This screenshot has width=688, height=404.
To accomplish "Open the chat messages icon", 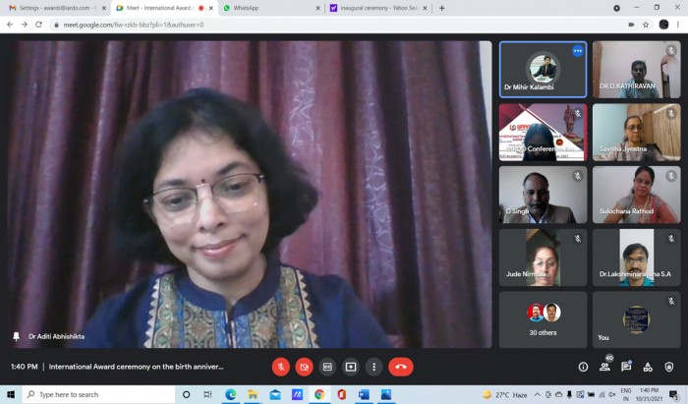I will pos(626,367).
